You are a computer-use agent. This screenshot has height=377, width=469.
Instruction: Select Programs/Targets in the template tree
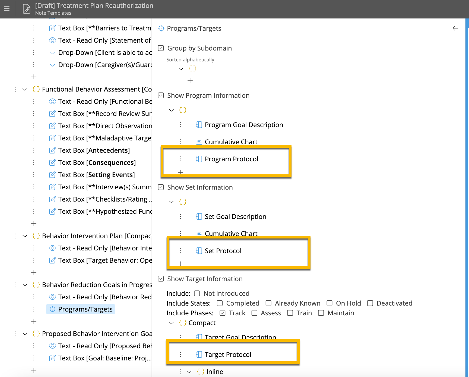click(85, 309)
